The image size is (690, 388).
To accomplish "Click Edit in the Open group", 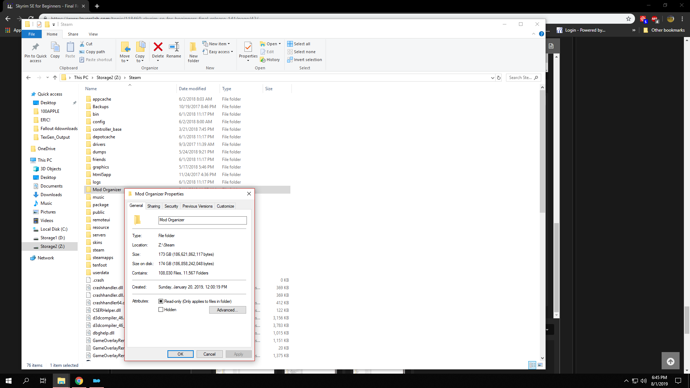I will pyautogui.click(x=267, y=52).
